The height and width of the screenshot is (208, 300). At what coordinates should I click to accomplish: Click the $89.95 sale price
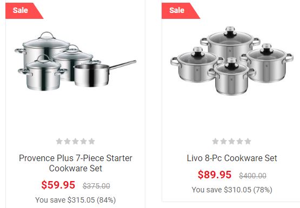(215, 175)
